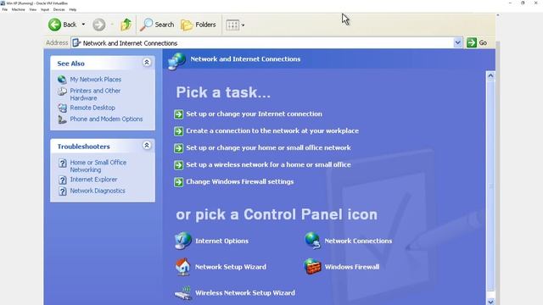Open Printers and Other Hardware link
The height and width of the screenshot is (305, 543).
pos(95,94)
